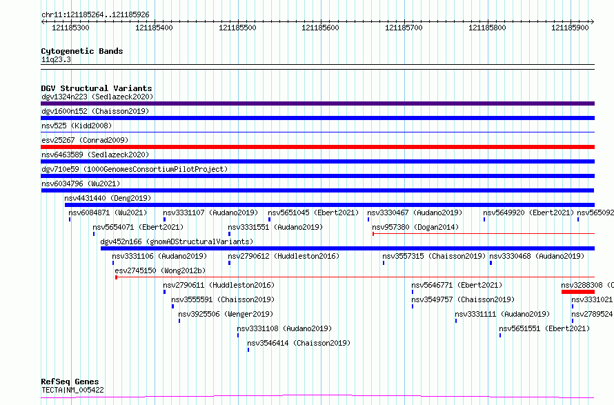Click blue marker under nsv5649920

(484, 219)
